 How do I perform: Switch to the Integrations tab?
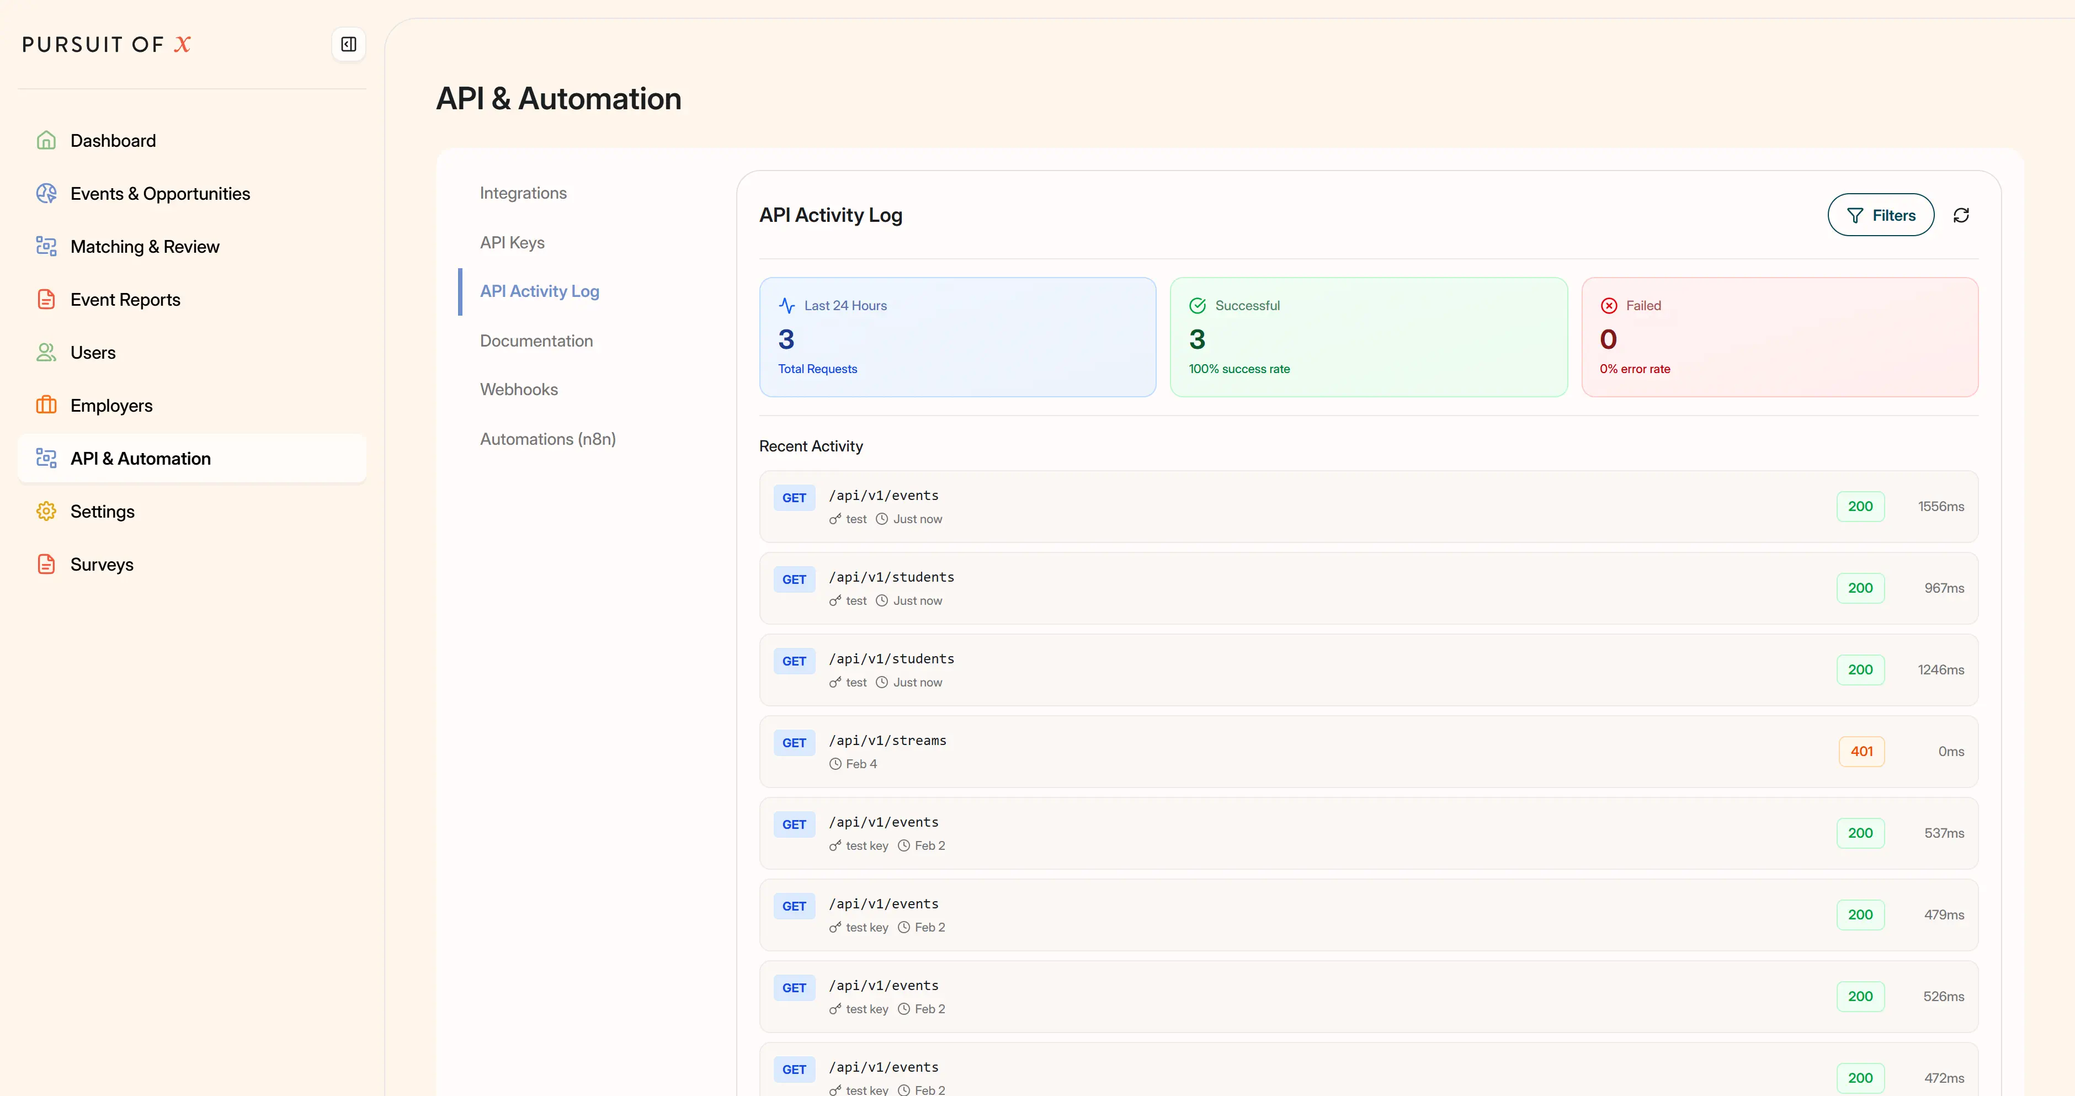[523, 193]
